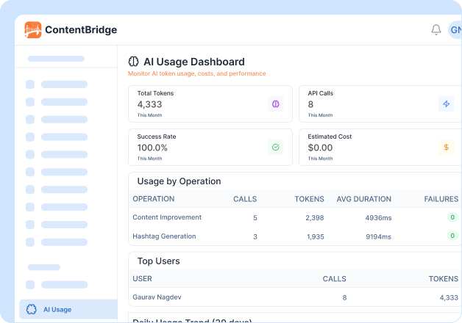The width and height of the screenshot is (462, 323).
Task: Click the ContentBridge brand name
Action: (81, 29)
